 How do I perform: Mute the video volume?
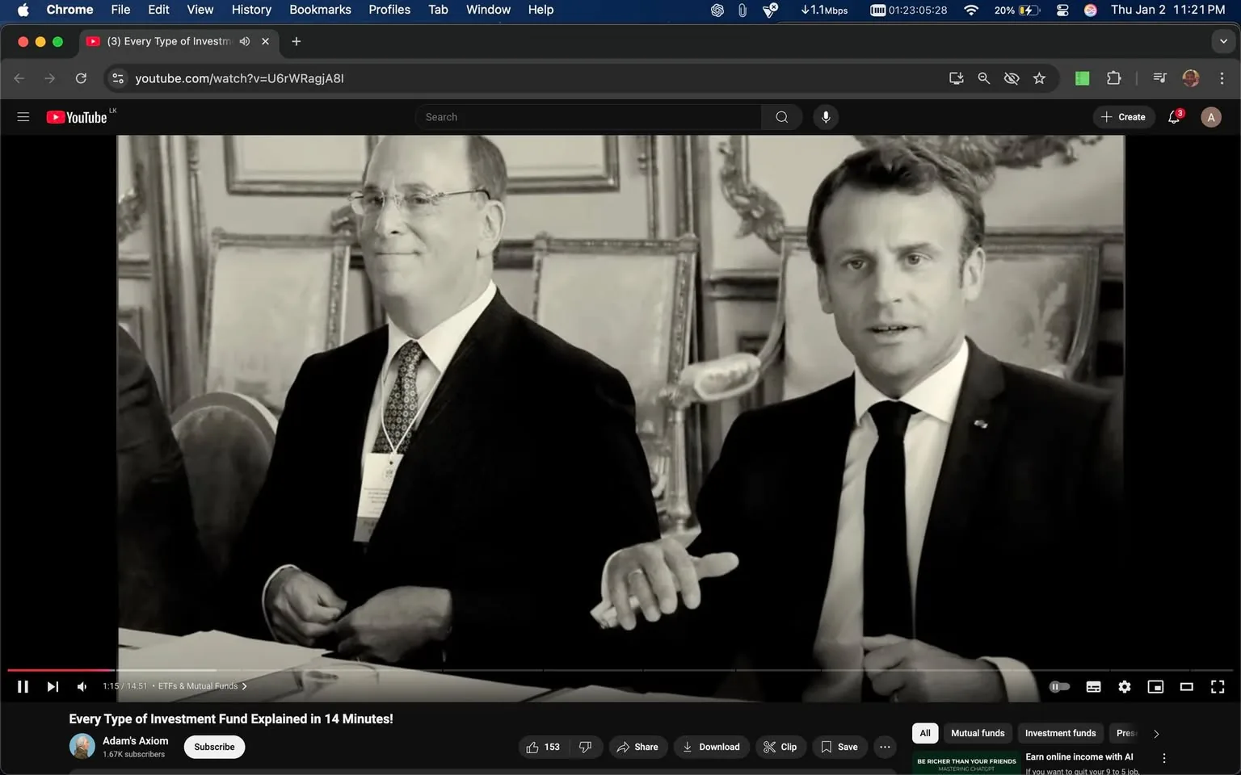click(82, 686)
